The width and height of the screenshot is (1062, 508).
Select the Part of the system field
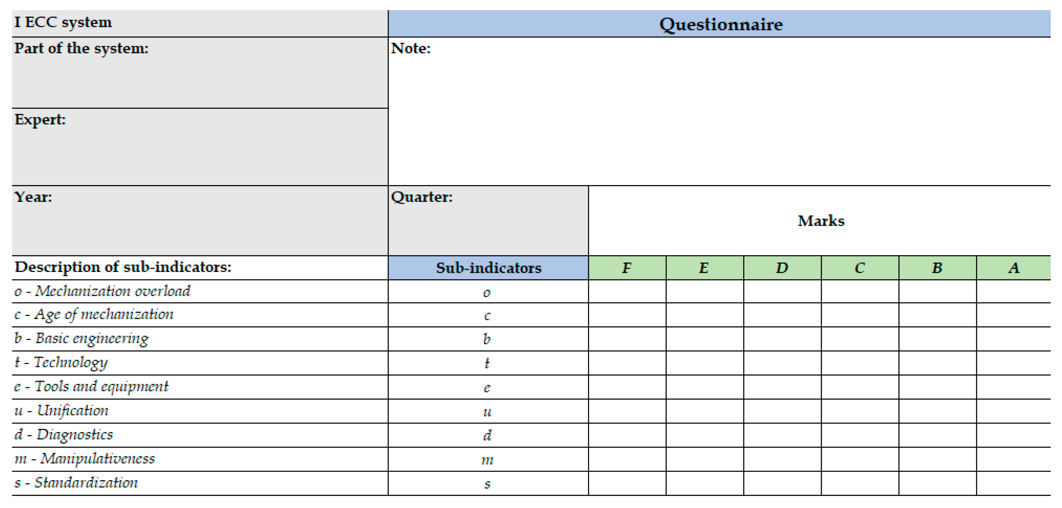point(199,73)
